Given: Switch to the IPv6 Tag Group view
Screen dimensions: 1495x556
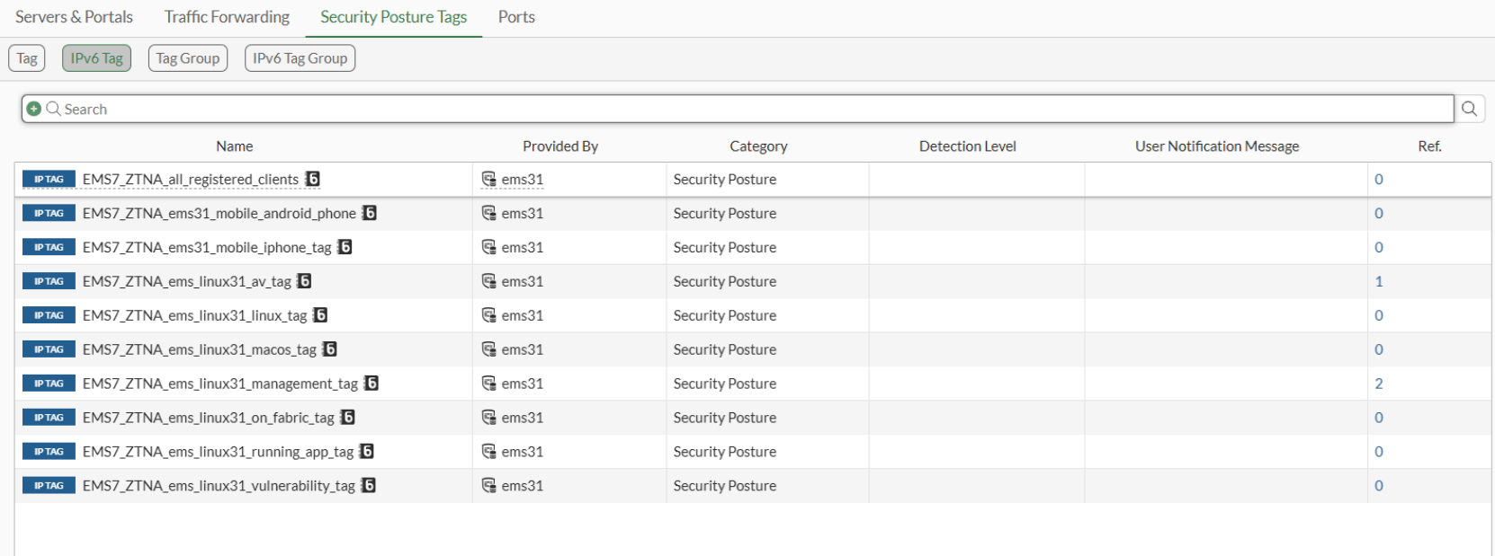Looking at the screenshot, I should 300,58.
